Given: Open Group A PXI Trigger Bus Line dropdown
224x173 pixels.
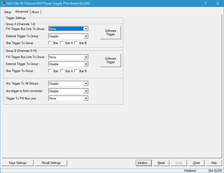Looking at the screenshot, I should coord(86,29).
